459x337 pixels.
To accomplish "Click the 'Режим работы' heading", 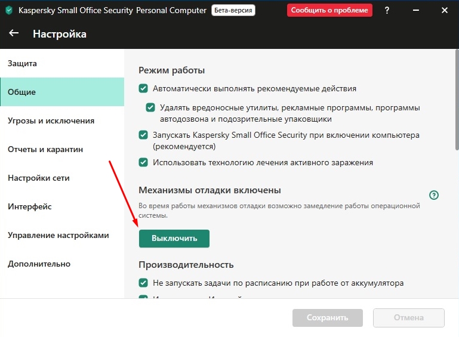I will [171, 70].
